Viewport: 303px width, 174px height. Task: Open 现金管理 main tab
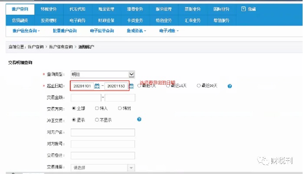106,9
